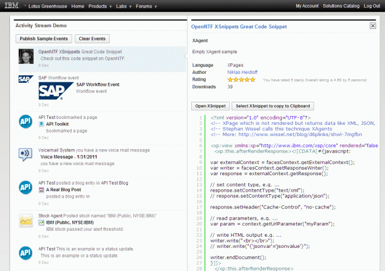385x271 pixels.
Task: Click API avatar beside bookmarked page entry
Action: coord(25,121)
